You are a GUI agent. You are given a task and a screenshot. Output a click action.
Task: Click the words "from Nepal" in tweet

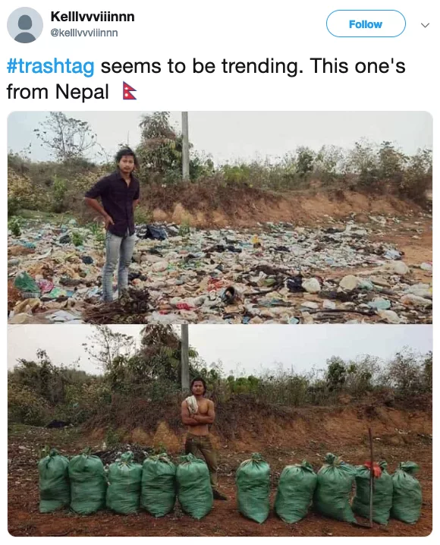(x=58, y=92)
